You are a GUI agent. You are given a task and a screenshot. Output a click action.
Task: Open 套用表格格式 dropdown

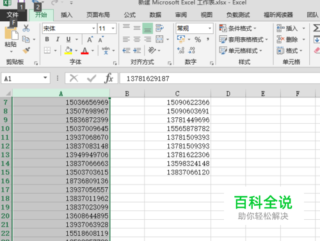pyautogui.click(x=243, y=39)
